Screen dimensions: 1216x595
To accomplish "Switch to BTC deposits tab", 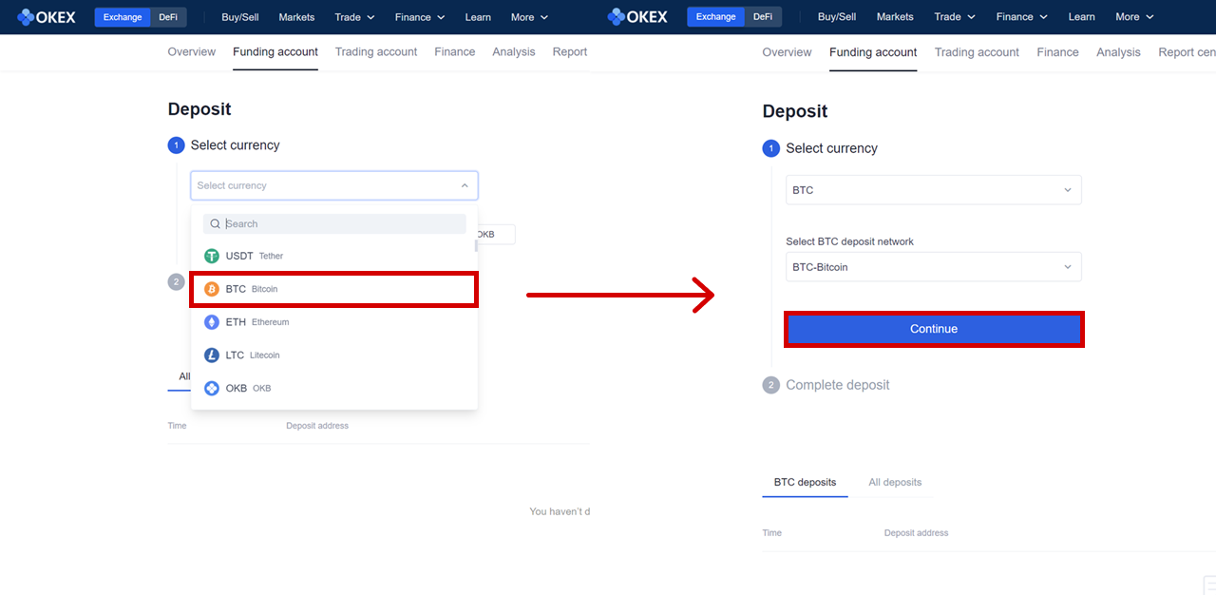I will [x=805, y=483].
